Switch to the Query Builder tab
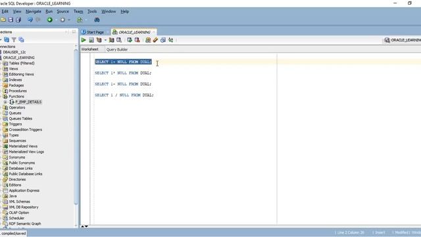 tap(117, 49)
